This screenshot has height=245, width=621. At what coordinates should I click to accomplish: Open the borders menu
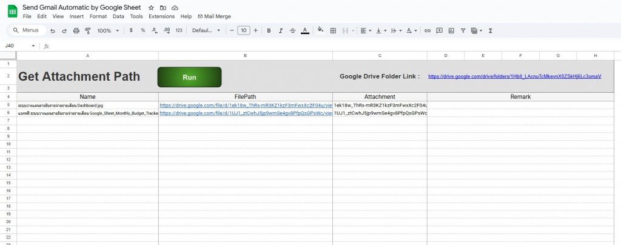coord(333,30)
